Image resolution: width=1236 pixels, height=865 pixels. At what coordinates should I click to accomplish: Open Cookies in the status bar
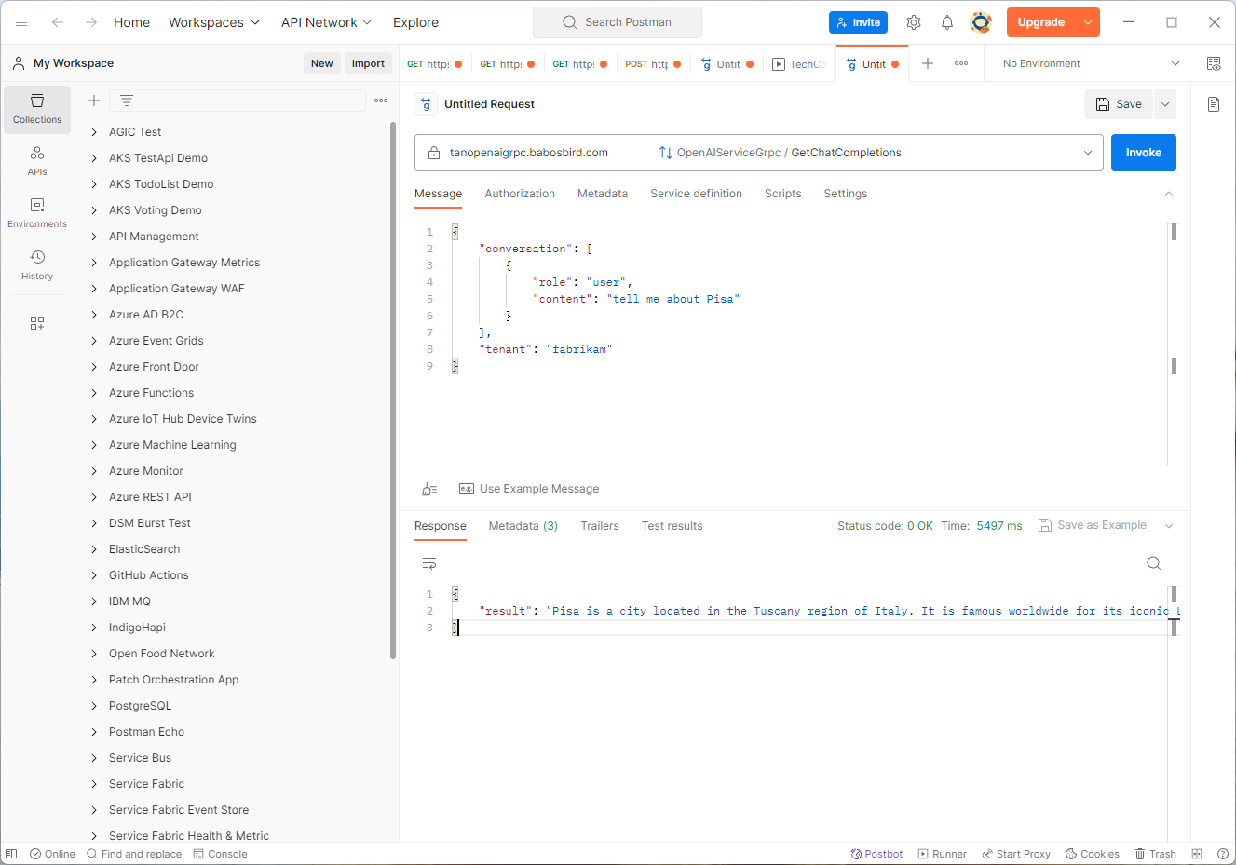coord(1093,854)
